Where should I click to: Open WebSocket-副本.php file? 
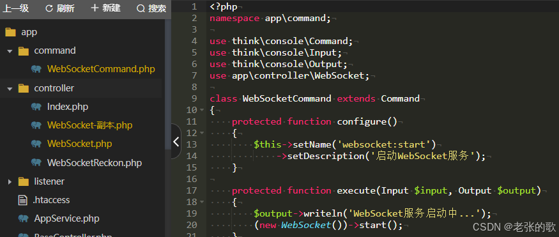(x=89, y=125)
